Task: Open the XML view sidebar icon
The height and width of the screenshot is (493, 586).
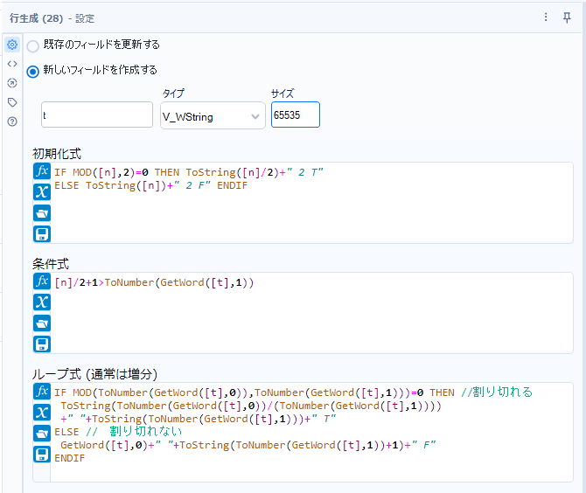Action: tap(12, 64)
